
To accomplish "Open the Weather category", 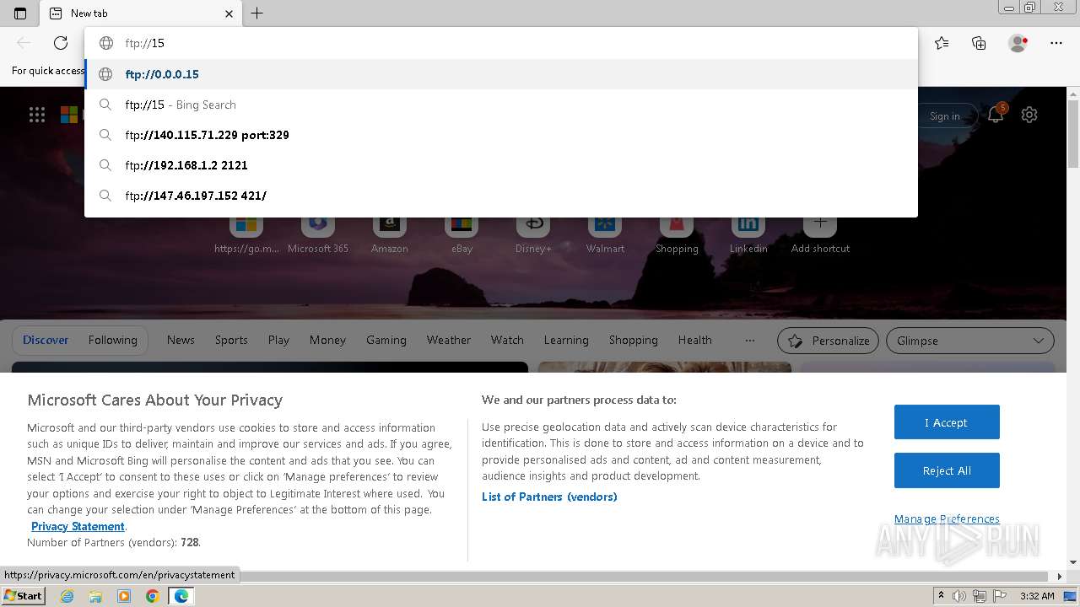I will [449, 340].
